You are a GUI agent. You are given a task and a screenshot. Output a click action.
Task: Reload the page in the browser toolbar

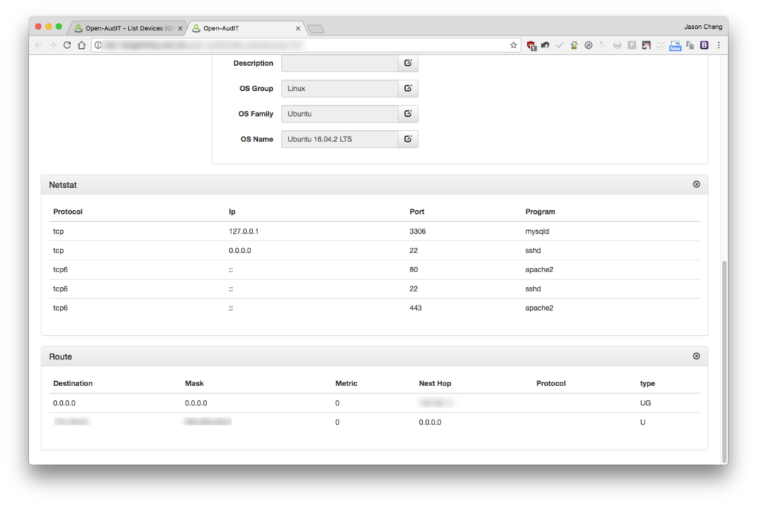(67, 45)
